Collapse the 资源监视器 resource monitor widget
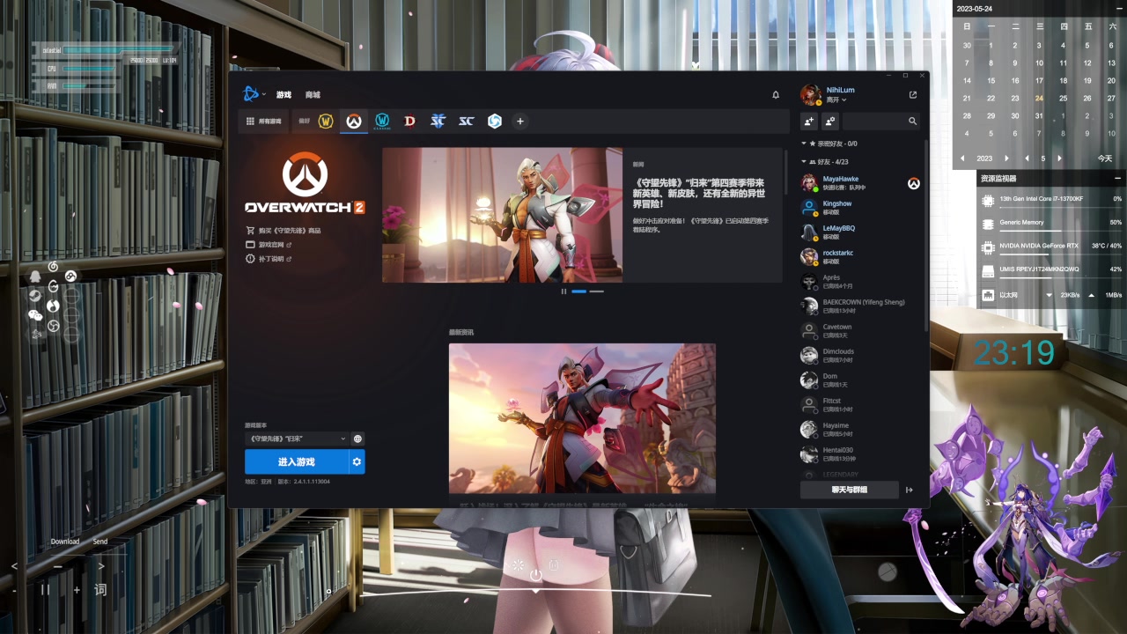Screen dimensions: 1127x634 tap(1118, 179)
